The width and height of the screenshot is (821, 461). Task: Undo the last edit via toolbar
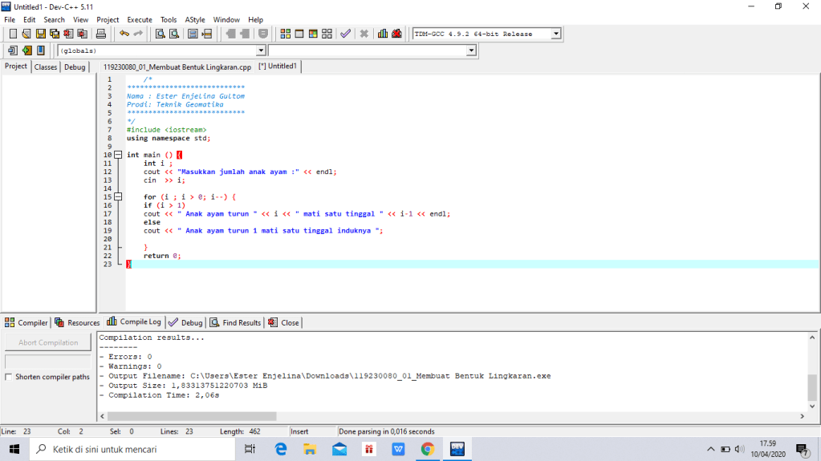tap(124, 34)
